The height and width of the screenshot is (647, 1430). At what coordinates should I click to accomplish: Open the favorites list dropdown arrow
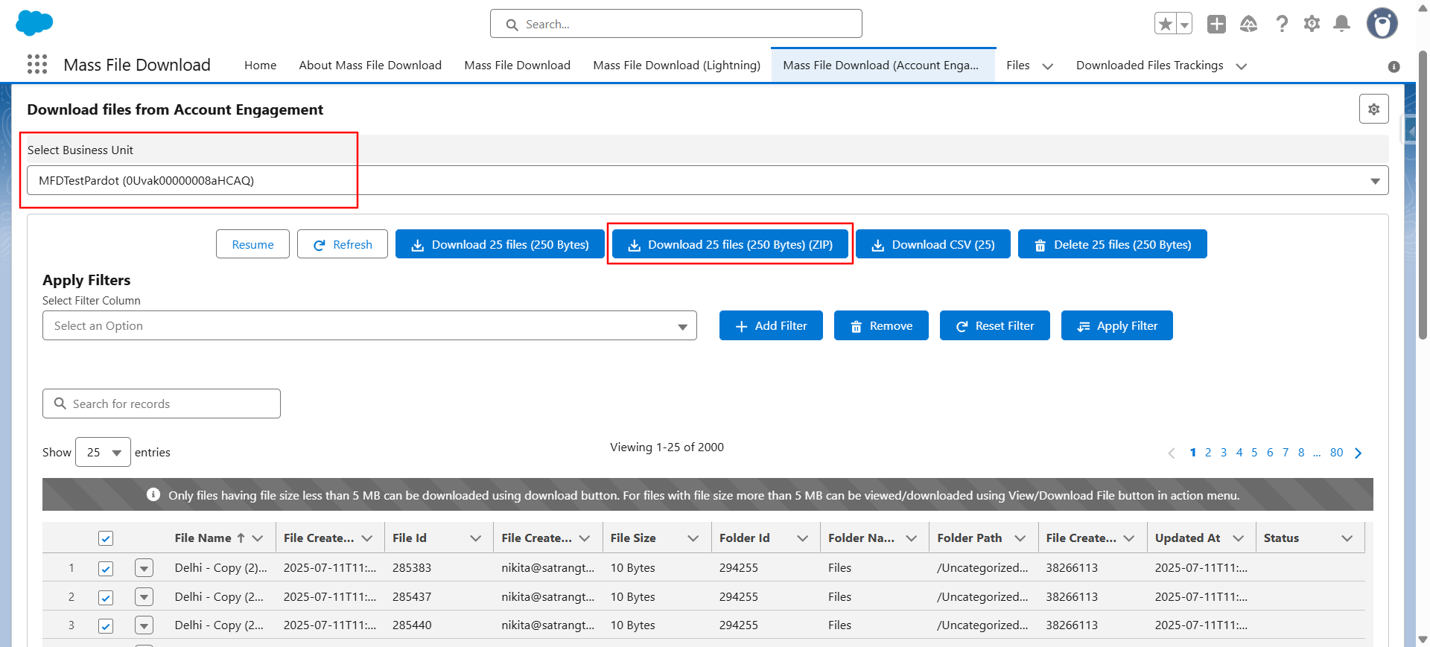click(x=1184, y=24)
